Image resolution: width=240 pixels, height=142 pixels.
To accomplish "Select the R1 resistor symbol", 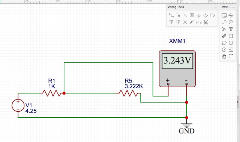I will (x=52, y=93).
